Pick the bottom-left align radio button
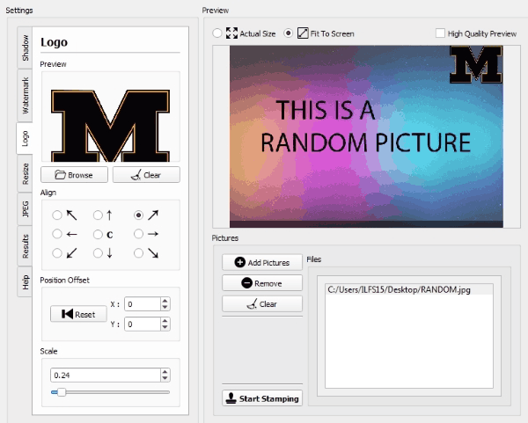Screen dimensions: 528x423 (57, 253)
